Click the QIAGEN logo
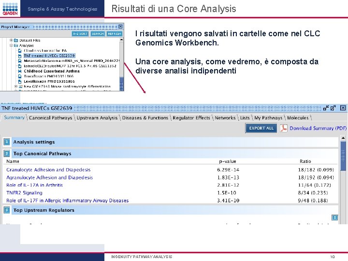Image resolution: width=348 pixels, height=261 pixels. (x=10, y=8)
